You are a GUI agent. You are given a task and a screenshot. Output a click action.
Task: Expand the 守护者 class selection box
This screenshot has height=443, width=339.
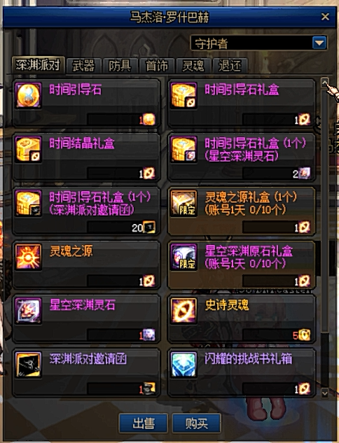259,43
